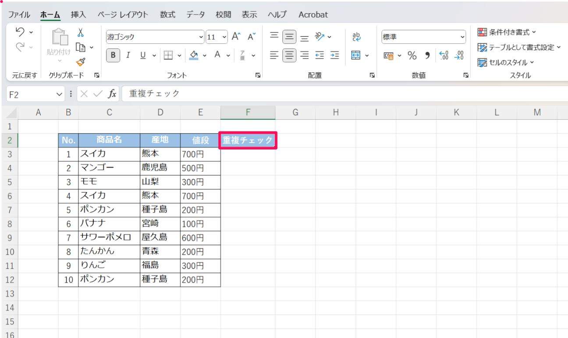568x338 pixels.
Task: Click the Wrap Text icon
Action: click(356, 37)
